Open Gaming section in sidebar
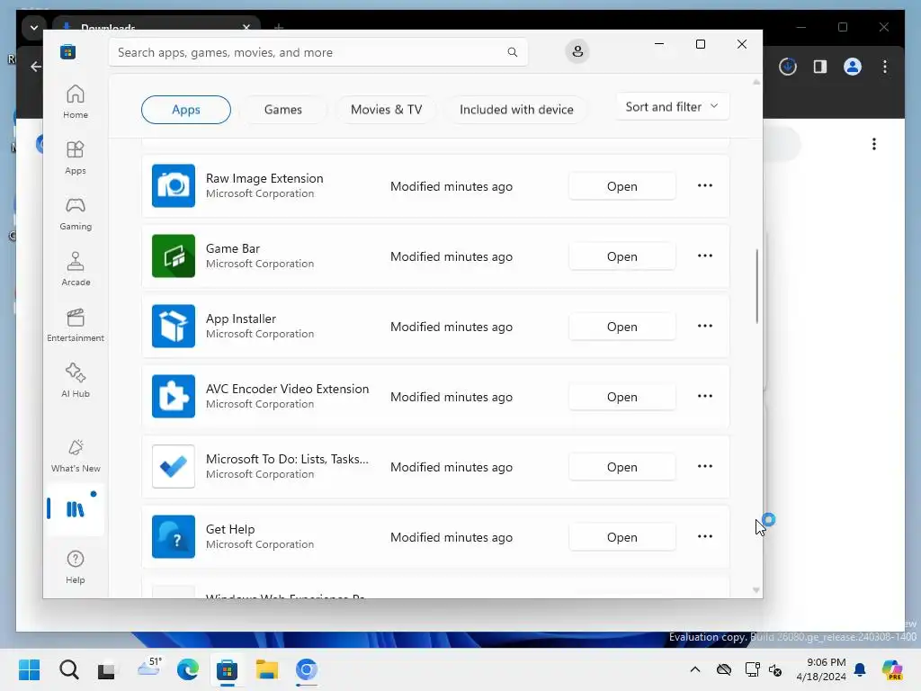 point(76,213)
